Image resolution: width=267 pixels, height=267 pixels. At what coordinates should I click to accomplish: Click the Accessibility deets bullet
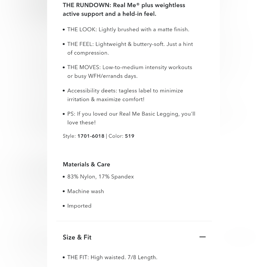[x=125, y=95]
